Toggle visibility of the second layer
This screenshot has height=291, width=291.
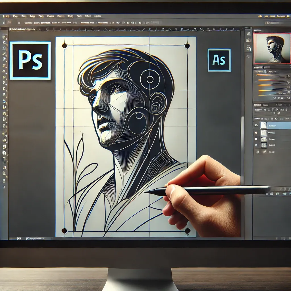tap(256, 132)
